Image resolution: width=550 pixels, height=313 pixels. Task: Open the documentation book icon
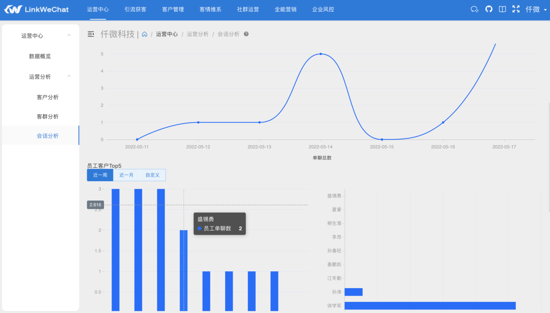[x=502, y=10]
